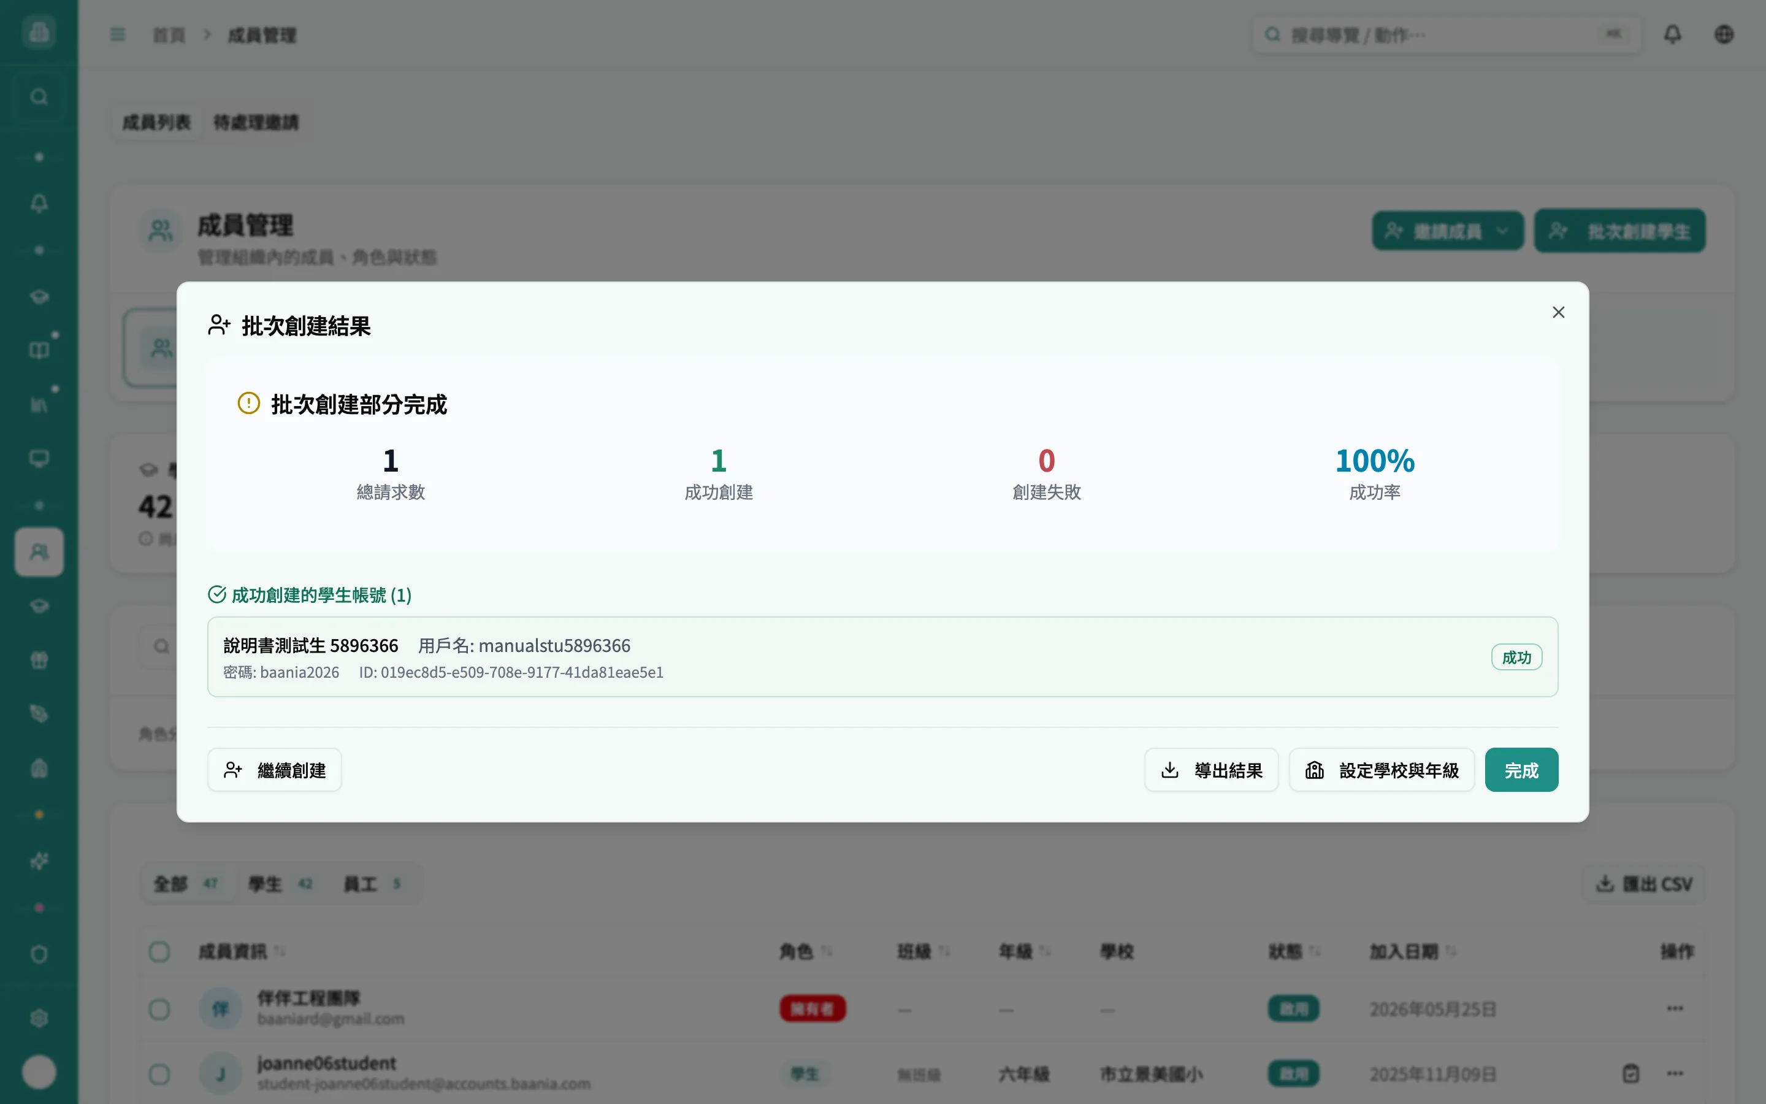Toggle checkbox for joanne06student row
1766x1104 pixels.
159,1074
